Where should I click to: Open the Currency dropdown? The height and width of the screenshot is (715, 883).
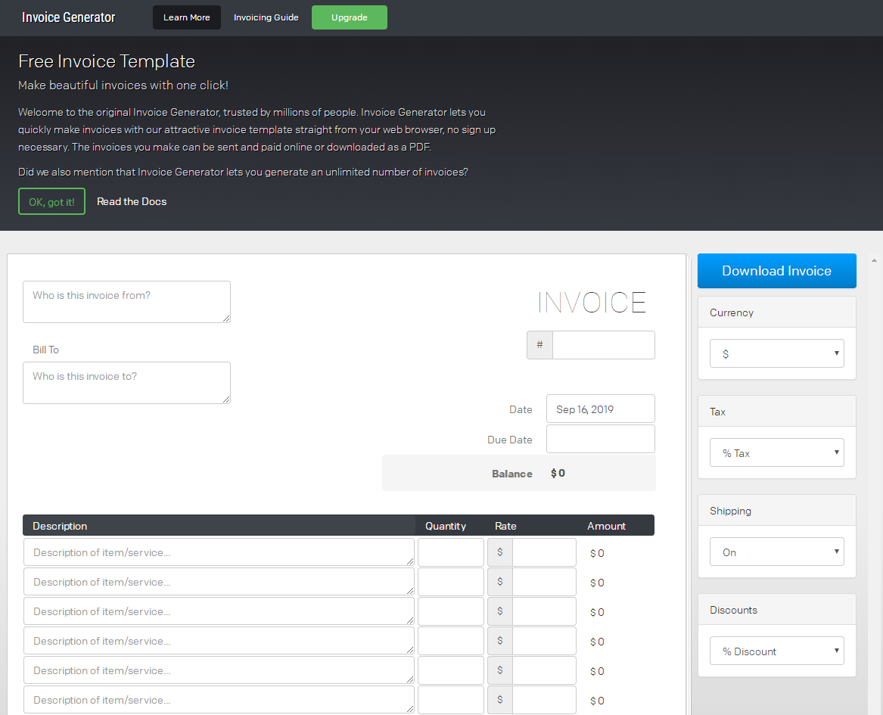[776, 353]
